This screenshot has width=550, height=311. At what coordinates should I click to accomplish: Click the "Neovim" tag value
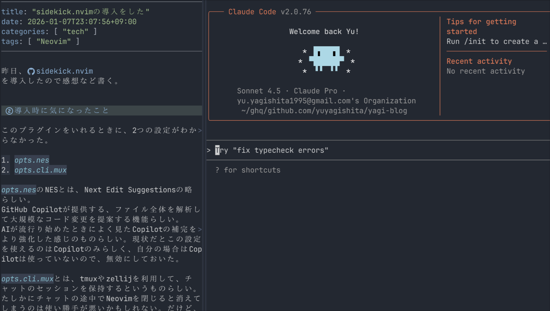[54, 41]
